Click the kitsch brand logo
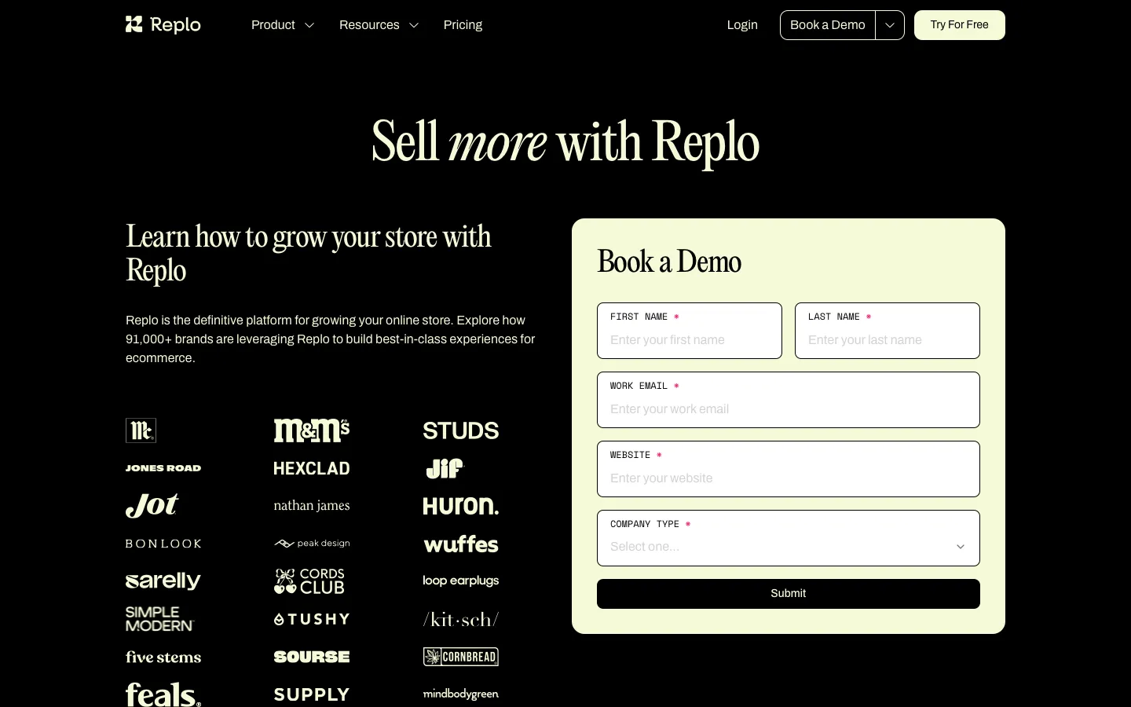This screenshot has height=707, width=1131. (x=461, y=619)
